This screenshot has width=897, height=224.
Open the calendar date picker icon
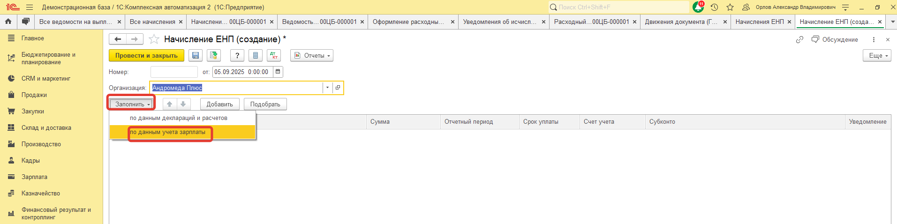click(x=278, y=72)
